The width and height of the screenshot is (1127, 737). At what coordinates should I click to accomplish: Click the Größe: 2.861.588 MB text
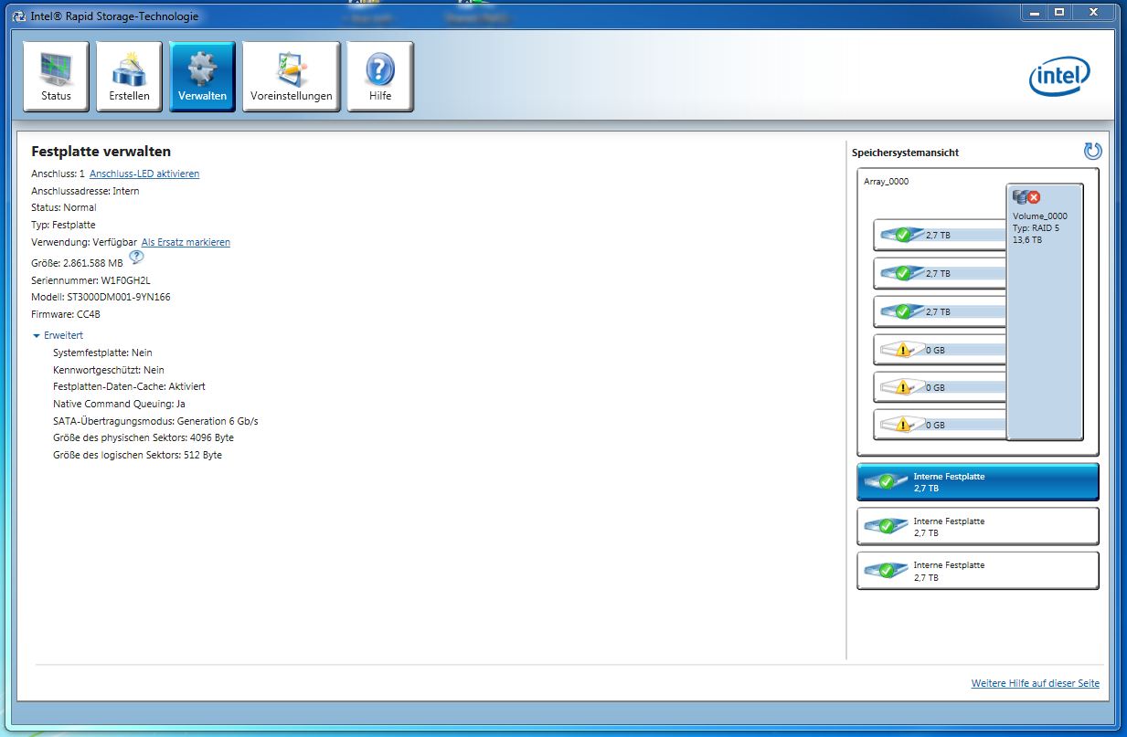(x=77, y=263)
